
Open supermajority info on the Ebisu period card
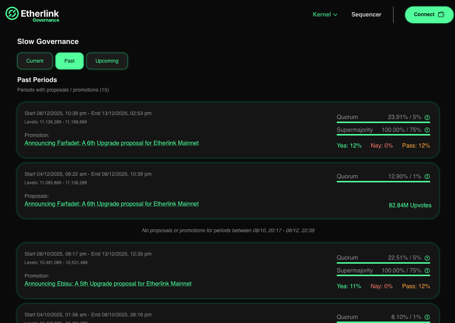[x=427, y=271]
